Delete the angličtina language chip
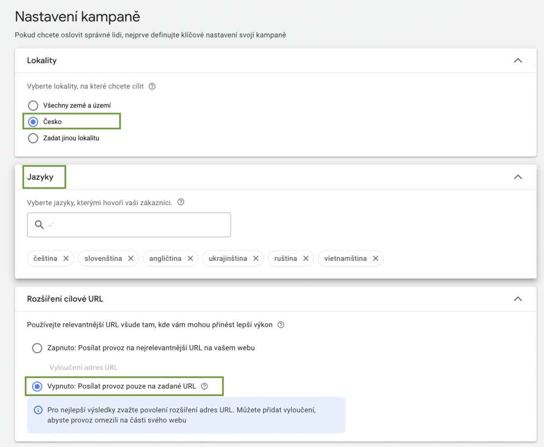This screenshot has width=544, height=447. click(x=190, y=258)
